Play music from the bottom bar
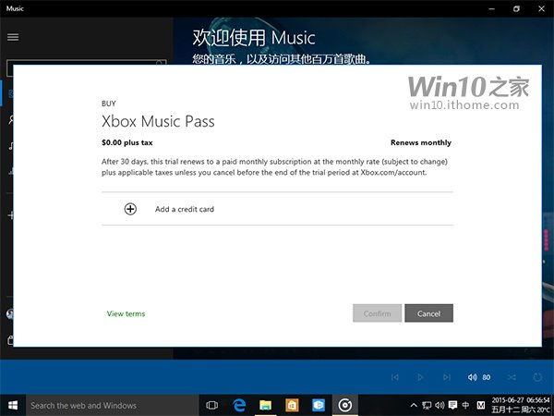Viewport: 554px width, 416px height. (x=420, y=377)
